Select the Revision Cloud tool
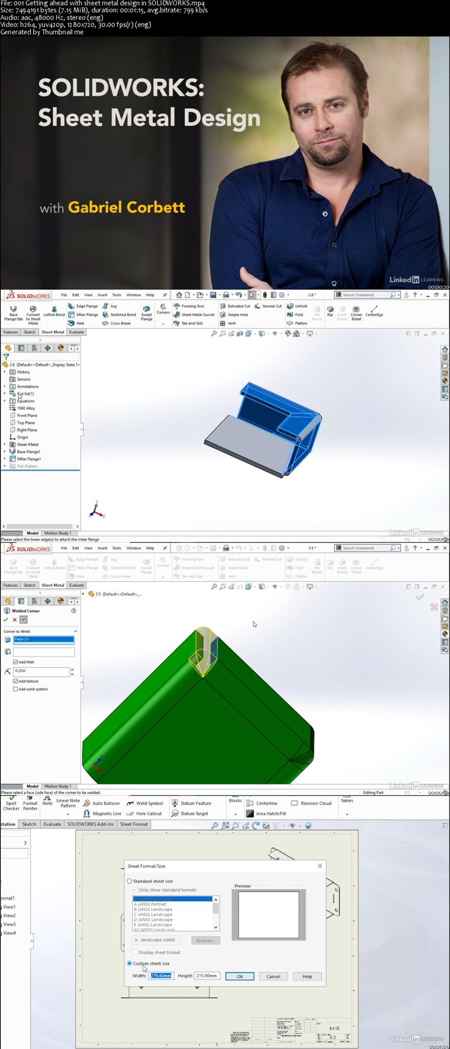The image size is (450, 1049). point(311,803)
